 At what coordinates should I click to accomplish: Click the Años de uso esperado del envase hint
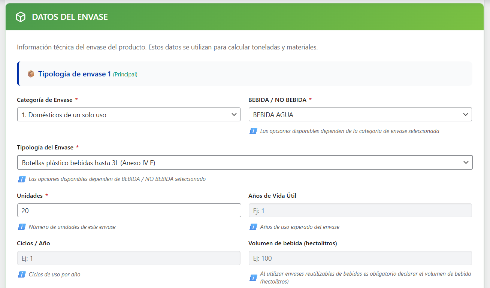click(x=300, y=227)
